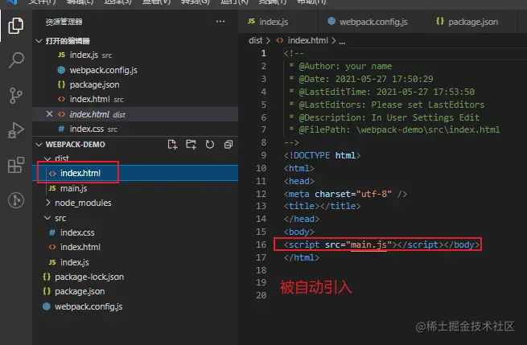
Task: Select index.js src in open editors
Action: point(135,55)
